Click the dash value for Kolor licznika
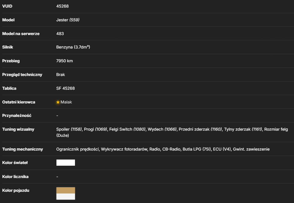Viewport: 294px width, 203px height. pyautogui.click(x=57, y=177)
